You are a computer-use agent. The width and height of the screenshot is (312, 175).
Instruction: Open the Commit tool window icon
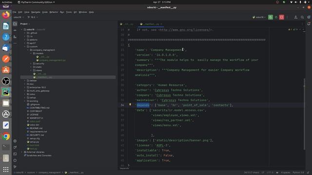point(15,30)
